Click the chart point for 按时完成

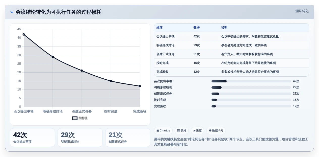[111, 81]
